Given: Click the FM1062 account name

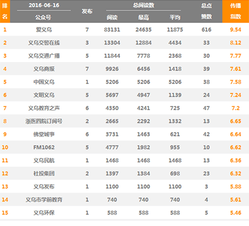Looking at the screenshot, I should (x=44, y=148).
